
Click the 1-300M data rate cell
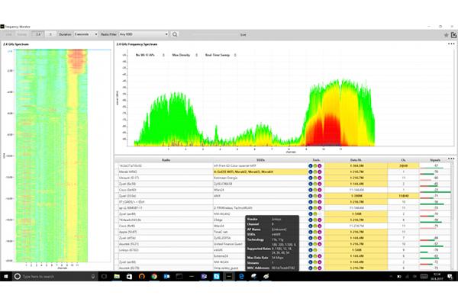pos(356,196)
